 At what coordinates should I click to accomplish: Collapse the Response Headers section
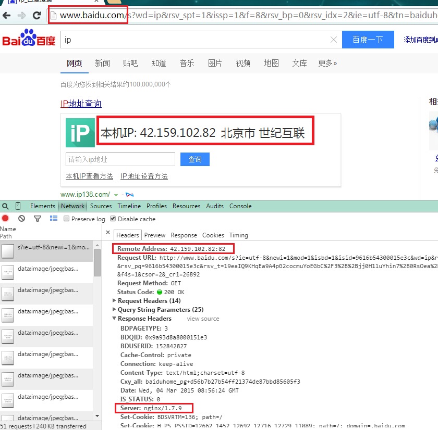[x=114, y=318]
